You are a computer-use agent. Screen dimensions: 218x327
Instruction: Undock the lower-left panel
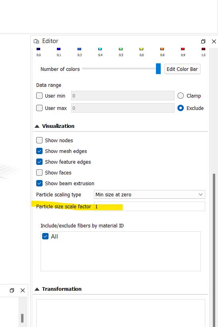point(12,290)
